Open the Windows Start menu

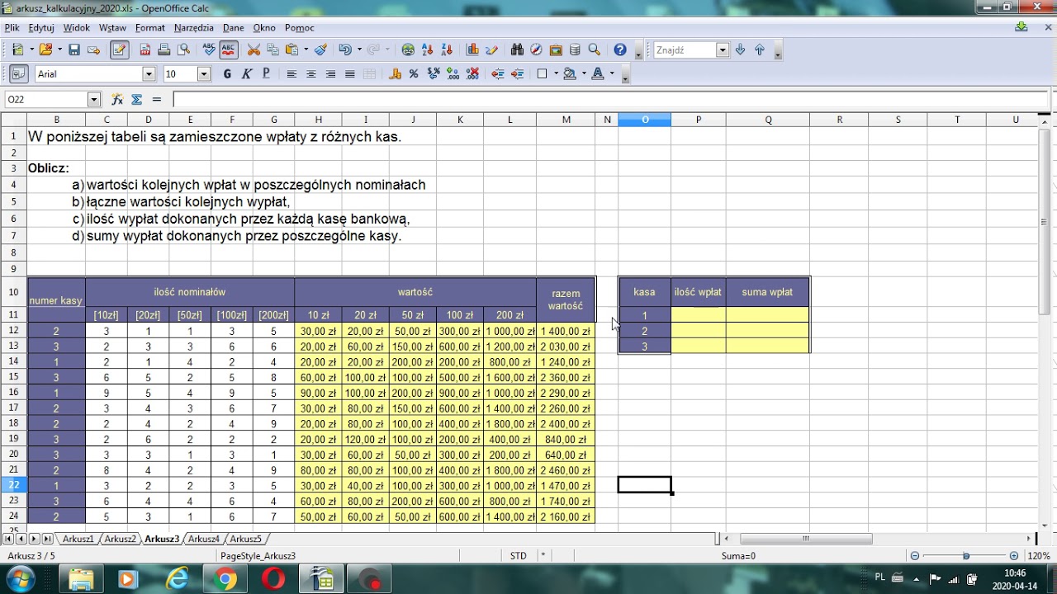click(19, 578)
